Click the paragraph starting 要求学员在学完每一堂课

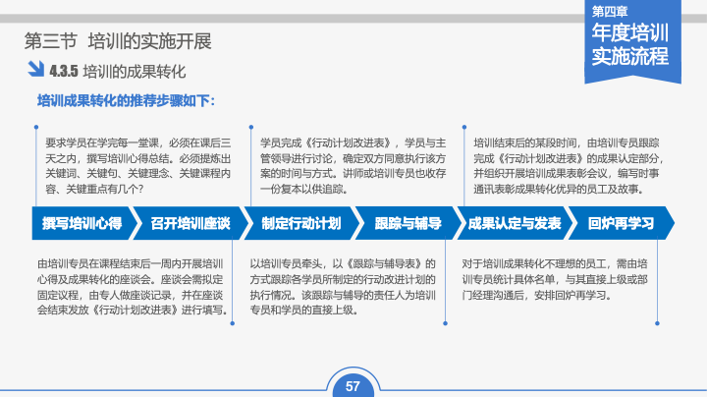[138, 166]
